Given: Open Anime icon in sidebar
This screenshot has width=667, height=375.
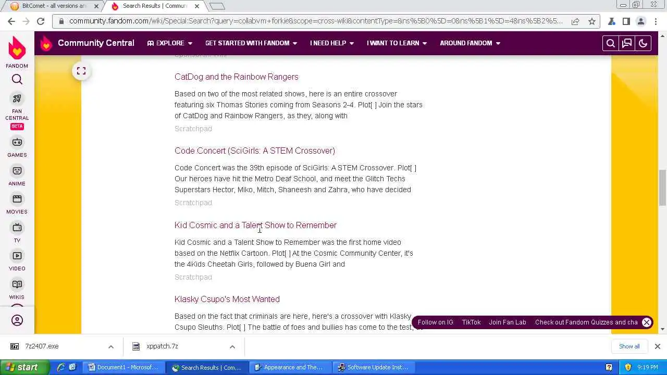Looking at the screenshot, I should tap(17, 171).
